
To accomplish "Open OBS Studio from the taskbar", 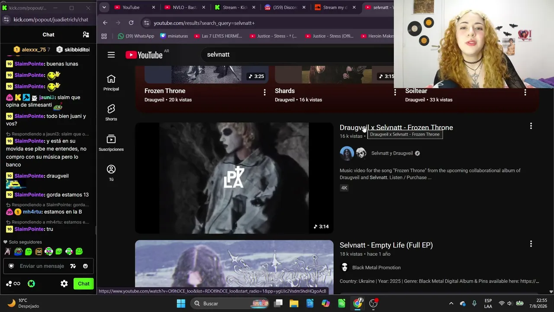I will [374, 303].
